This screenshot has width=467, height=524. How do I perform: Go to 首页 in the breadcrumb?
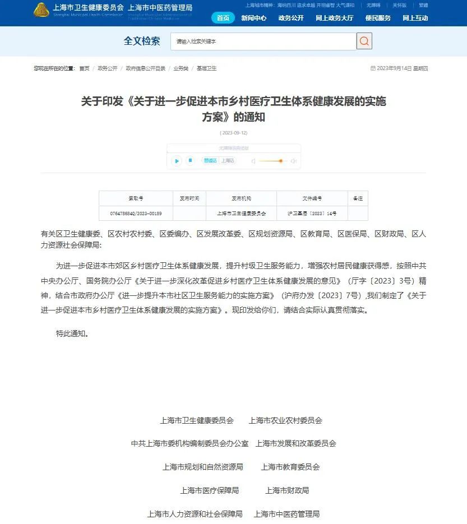pos(84,68)
